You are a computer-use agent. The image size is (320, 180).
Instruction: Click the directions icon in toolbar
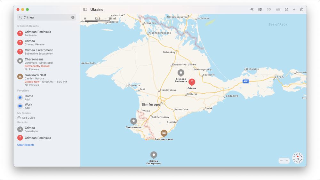(286, 9)
